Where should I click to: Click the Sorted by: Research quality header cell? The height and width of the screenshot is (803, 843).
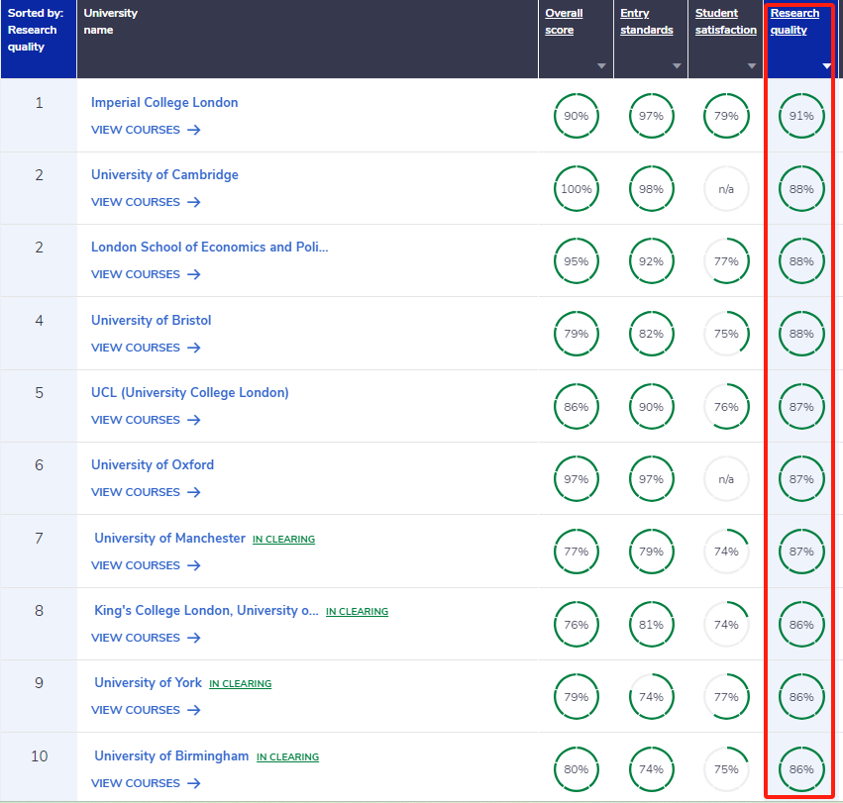click(x=39, y=39)
